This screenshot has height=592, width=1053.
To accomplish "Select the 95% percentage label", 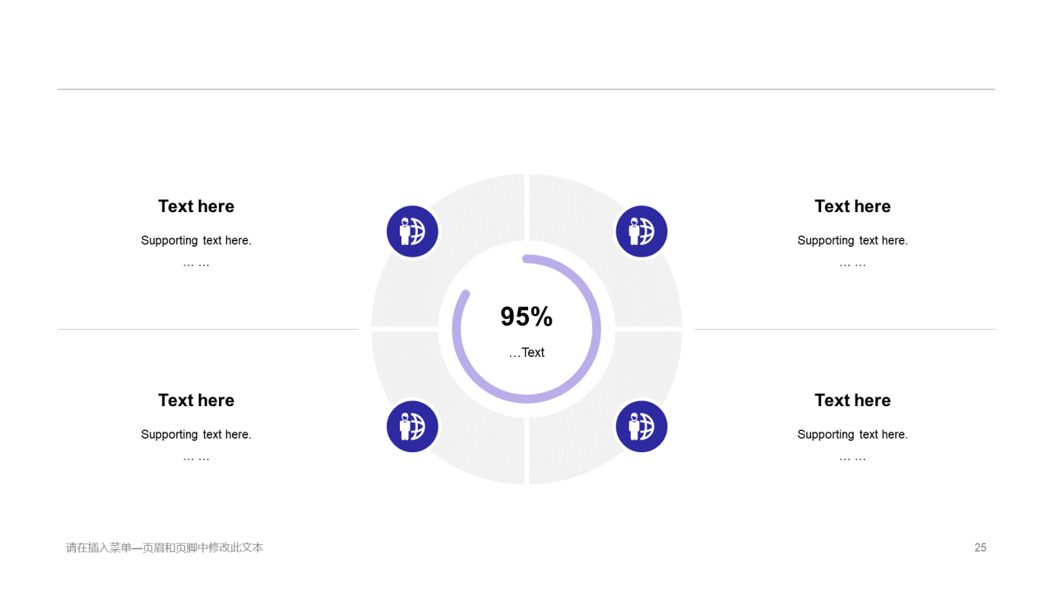I will [x=526, y=317].
